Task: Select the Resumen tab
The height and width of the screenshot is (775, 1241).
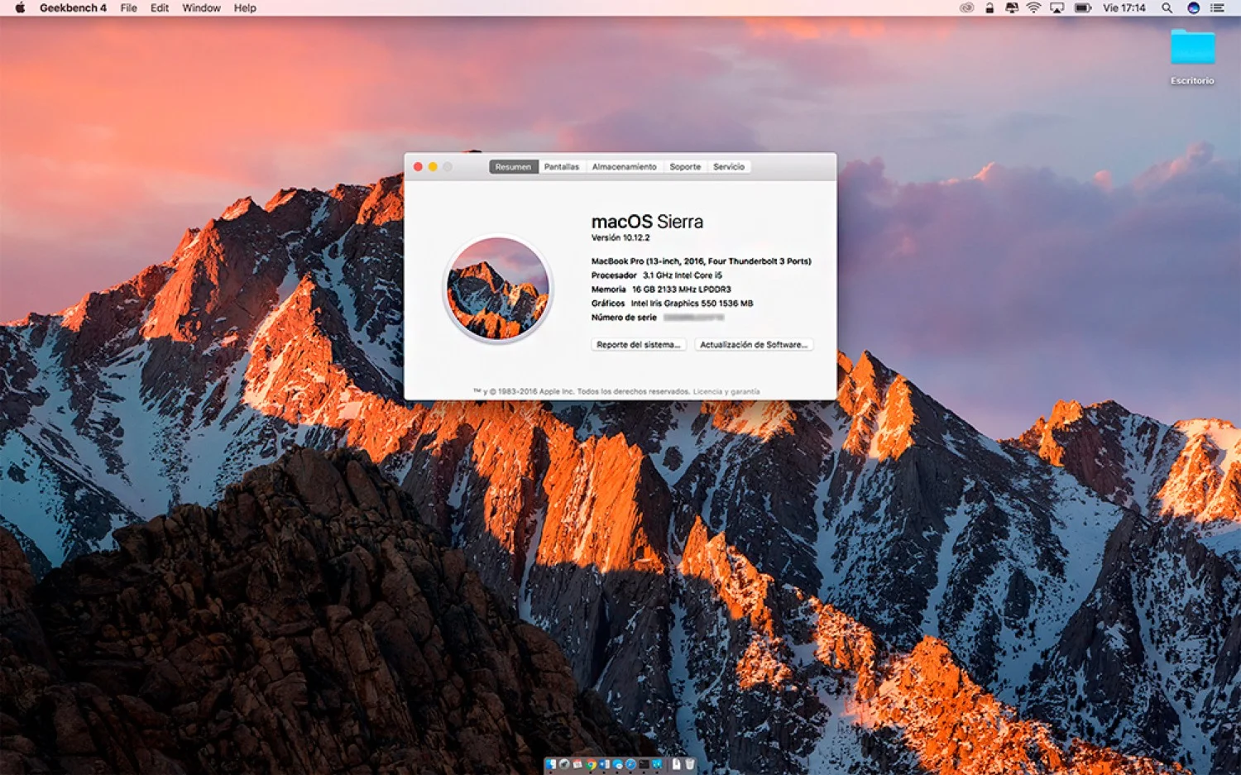Action: click(513, 166)
